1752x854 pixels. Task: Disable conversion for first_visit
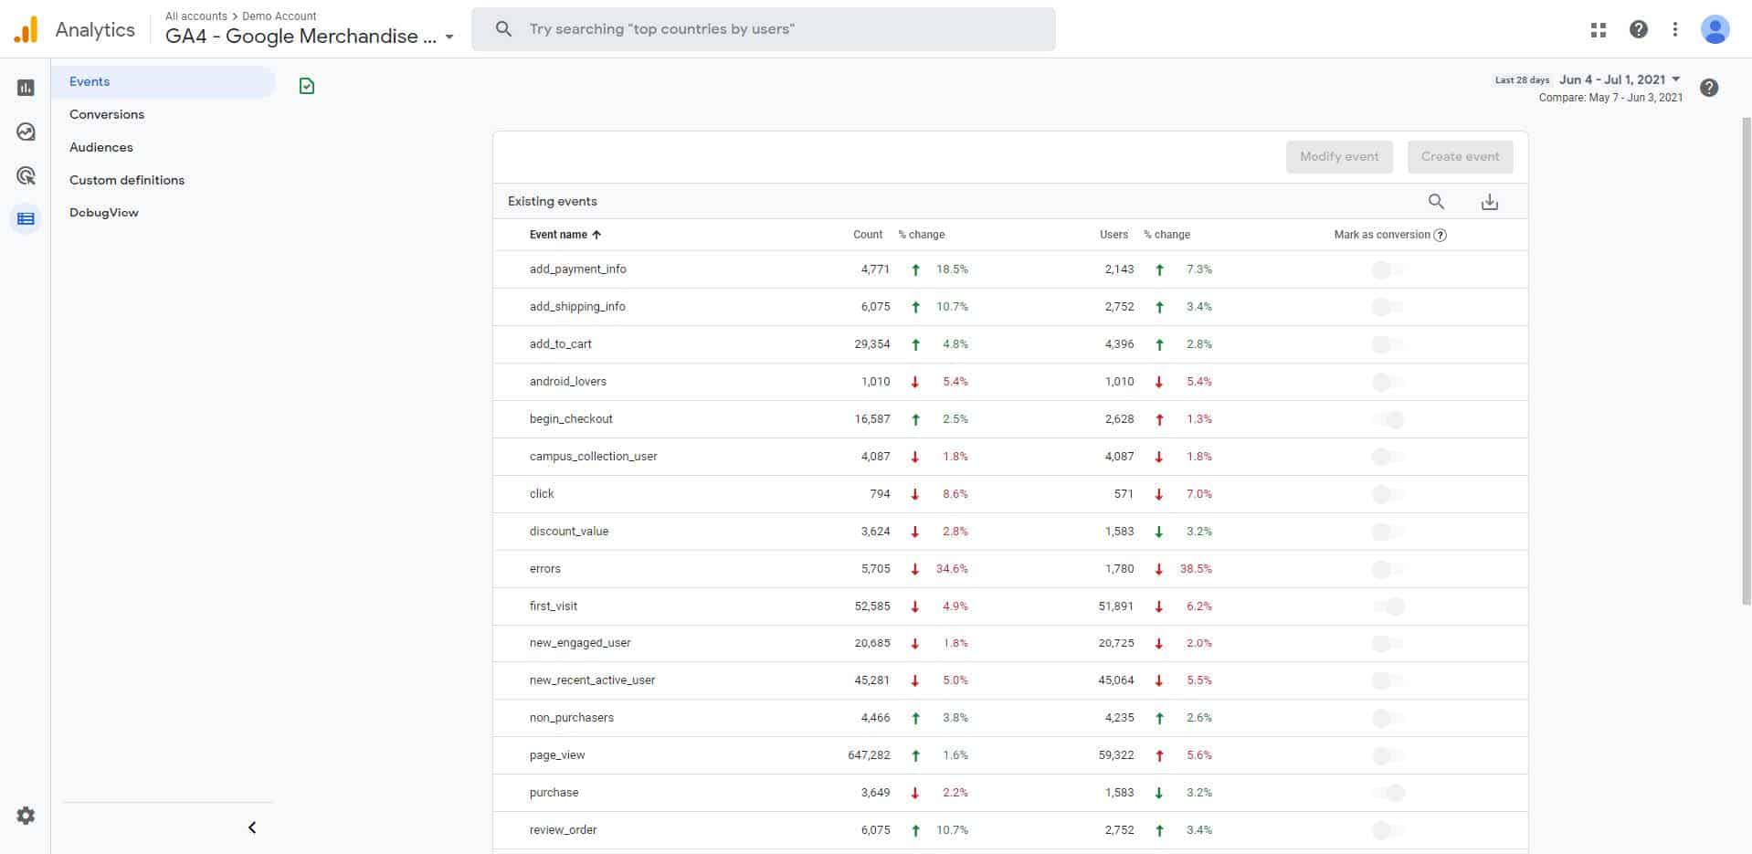(1388, 606)
